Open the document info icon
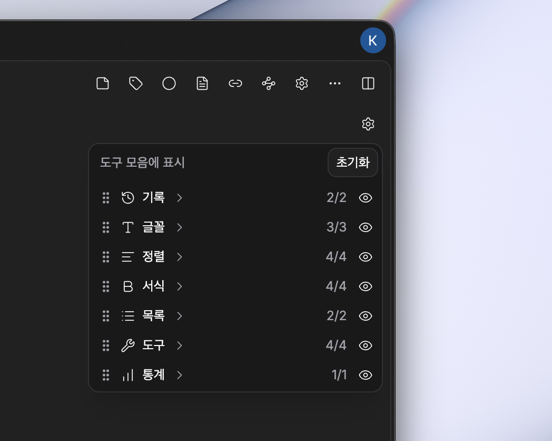This screenshot has height=441, width=552. tap(202, 83)
